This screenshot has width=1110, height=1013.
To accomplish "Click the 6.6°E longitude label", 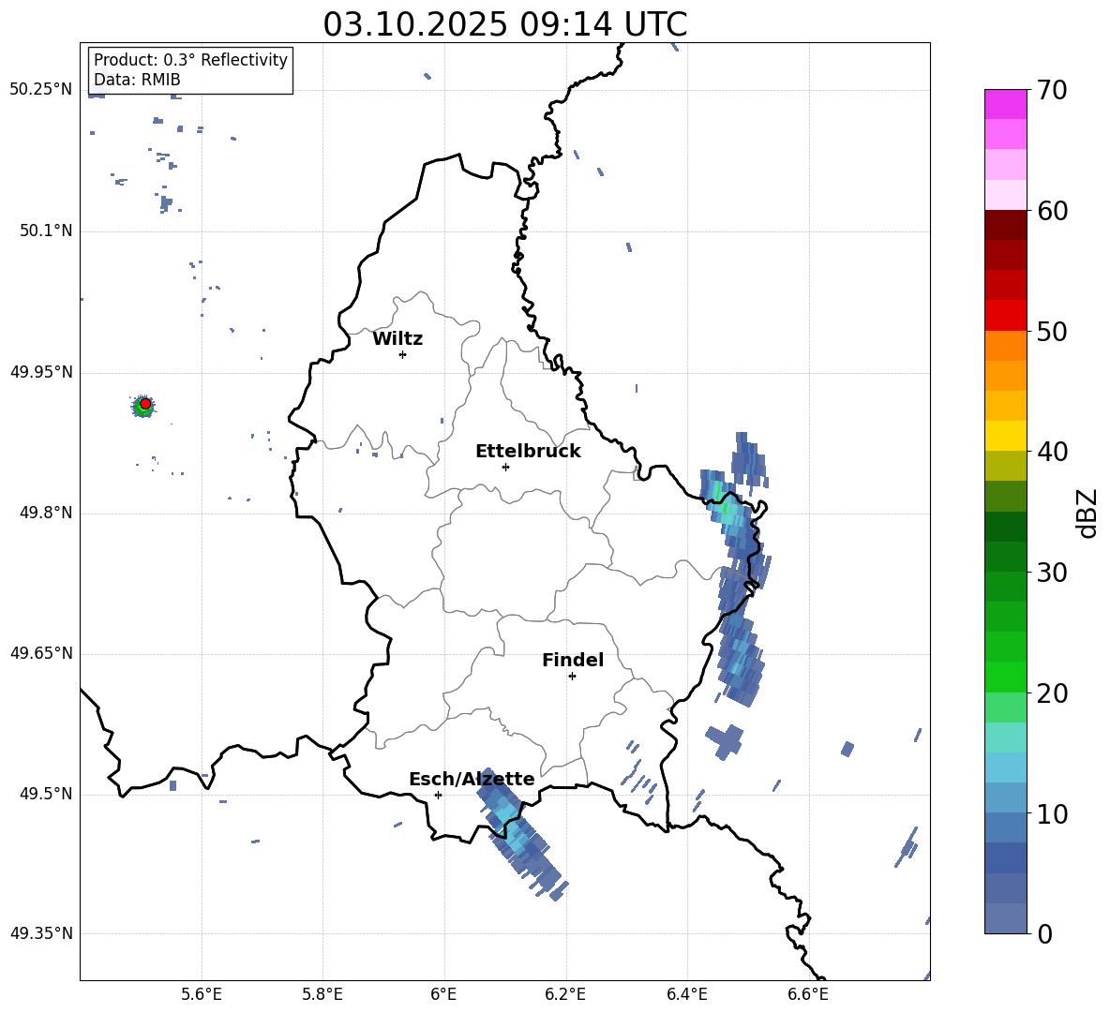I will point(808,994).
